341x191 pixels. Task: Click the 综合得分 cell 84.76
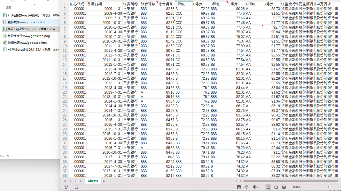click(x=167, y=78)
